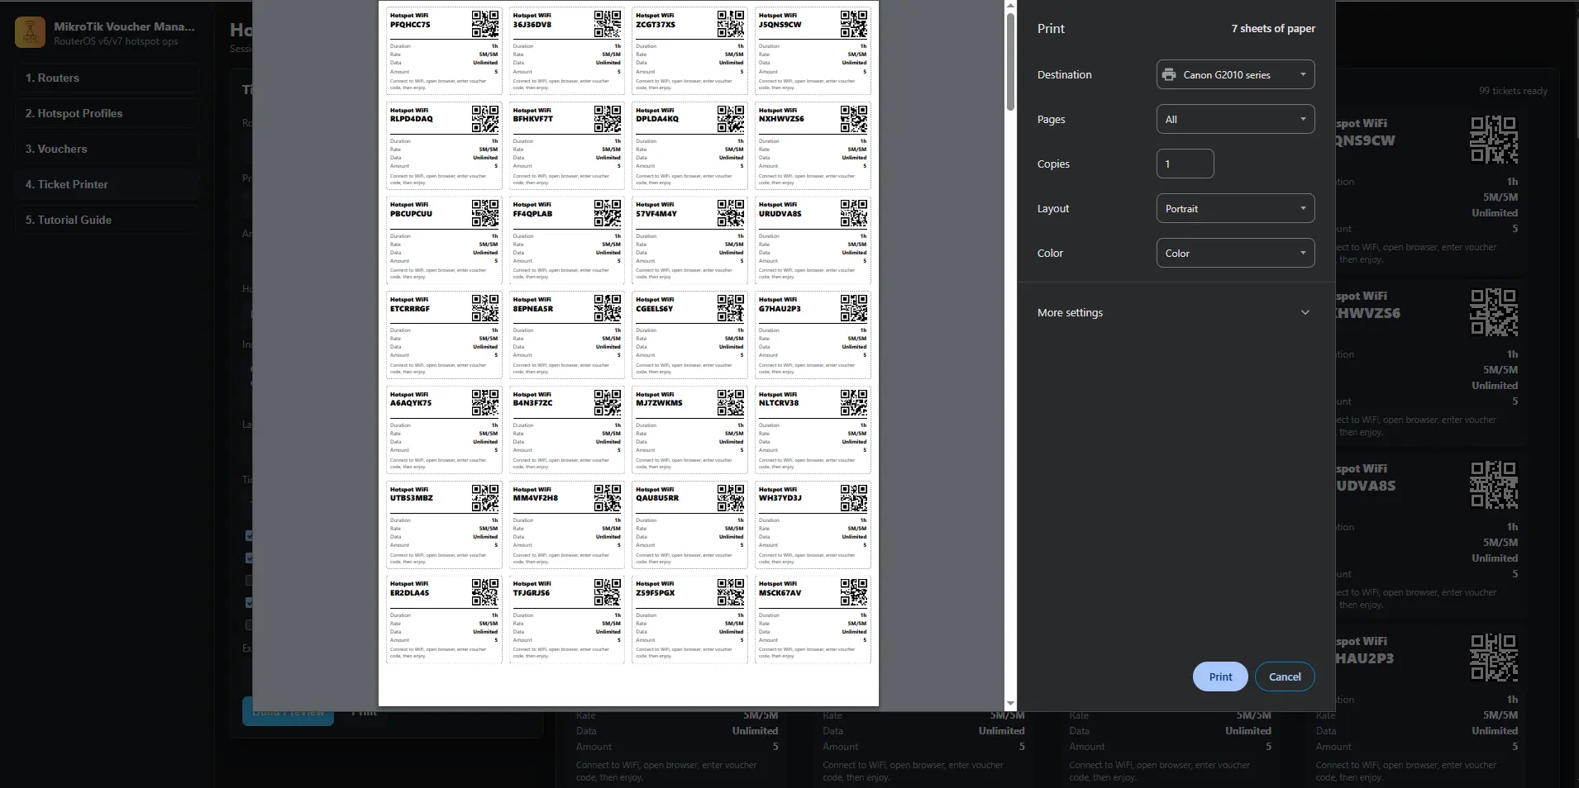Click ticket code G7HAU2P3 in the preview
The image size is (1579, 788).
(780, 309)
